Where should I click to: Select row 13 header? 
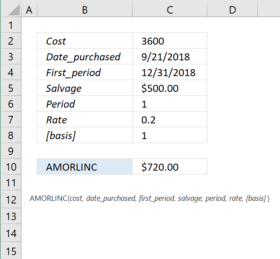pyautogui.click(x=10, y=216)
